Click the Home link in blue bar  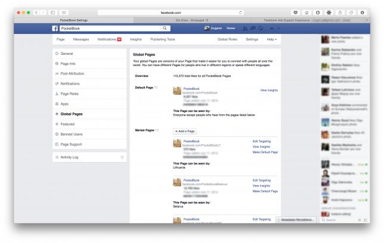[231, 29]
